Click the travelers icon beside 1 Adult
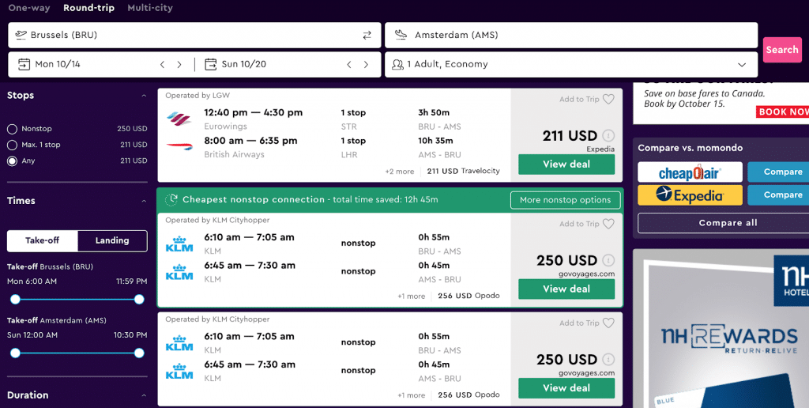809x408 pixels. (397, 65)
